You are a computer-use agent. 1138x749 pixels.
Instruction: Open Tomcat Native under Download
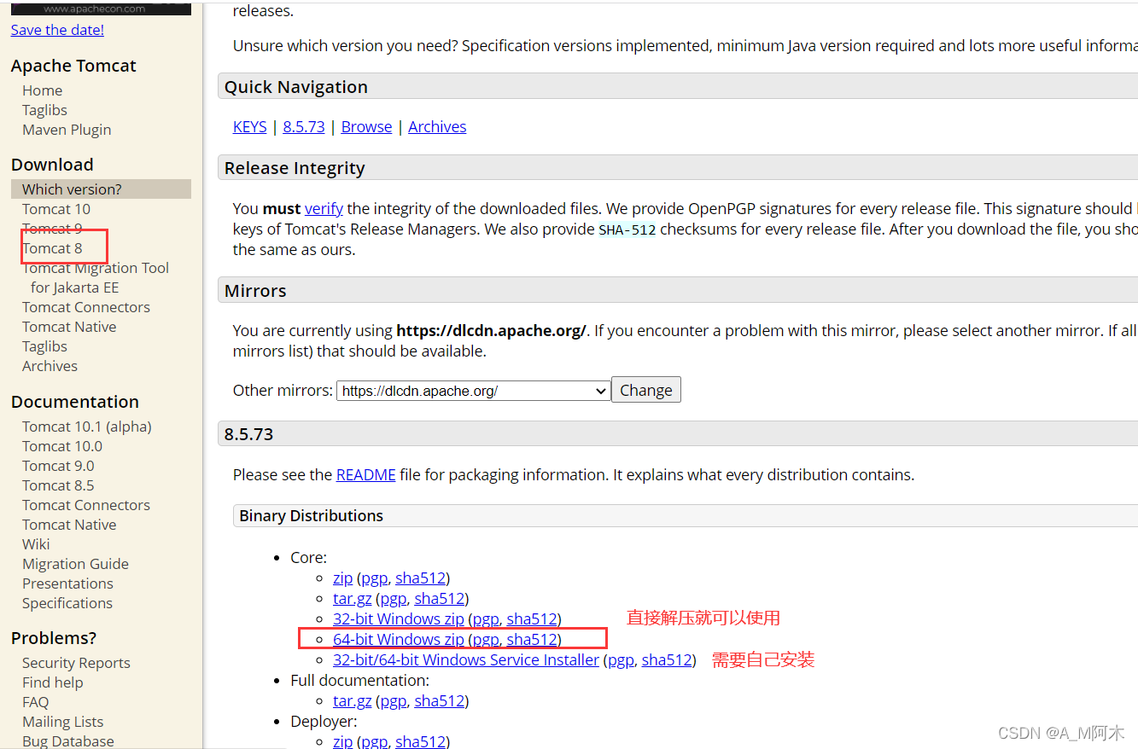[x=69, y=327]
